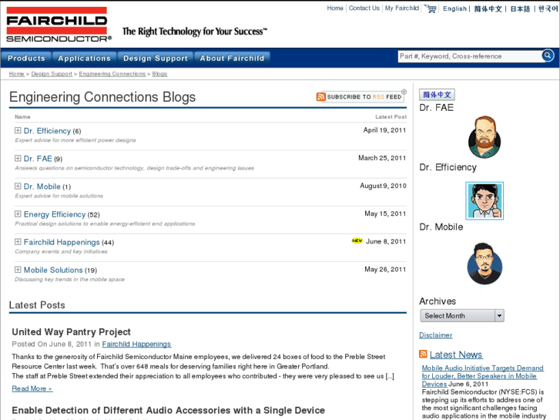560x420 pixels.
Task: Open the Dr. Efficiency blog link
Action: click(x=47, y=131)
